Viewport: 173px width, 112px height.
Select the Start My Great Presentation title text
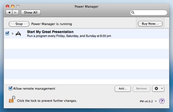point(50,32)
